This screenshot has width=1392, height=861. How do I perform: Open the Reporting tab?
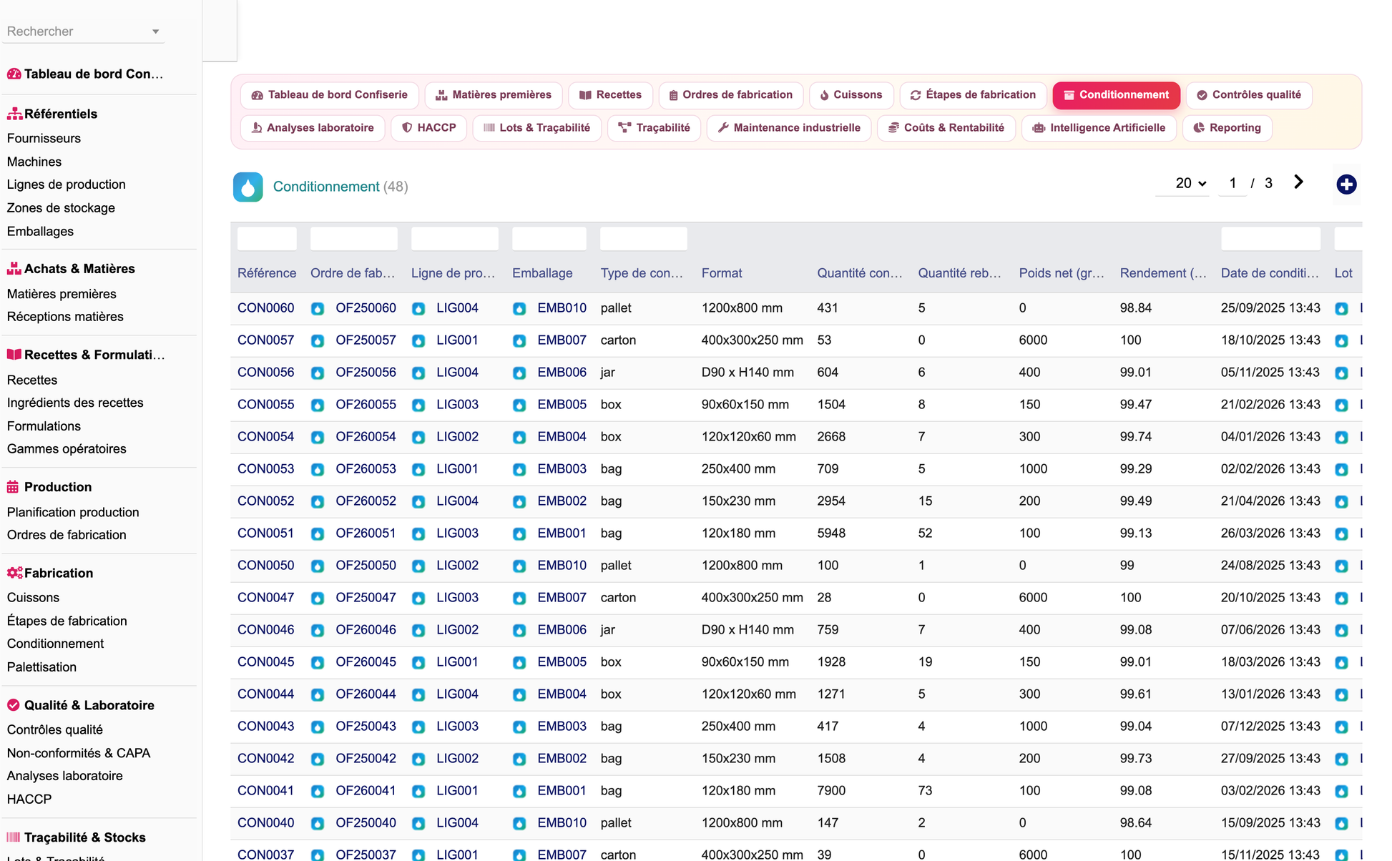click(x=1227, y=128)
